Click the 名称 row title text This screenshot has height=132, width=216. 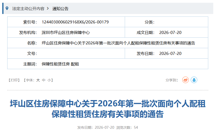point(118,43)
